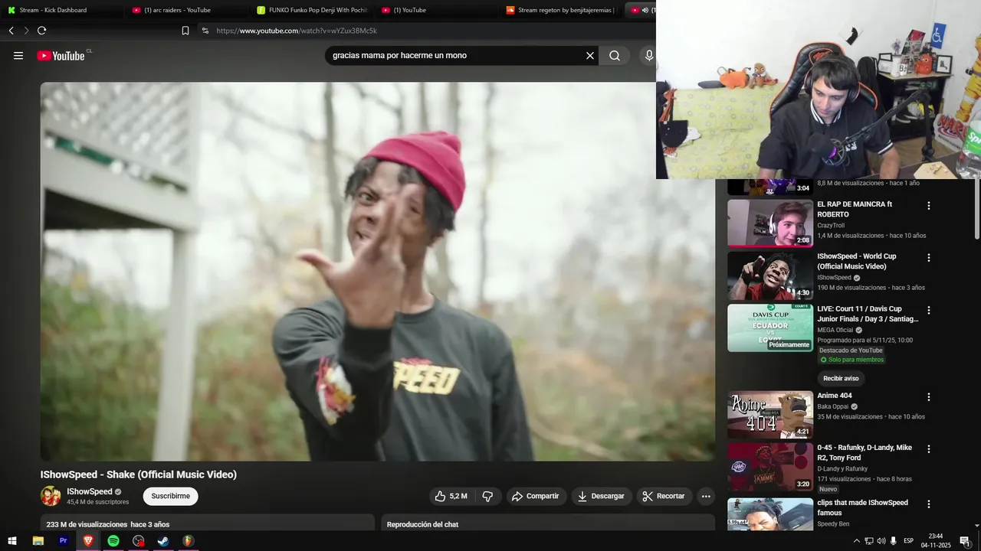The width and height of the screenshot is (981, 551).
Task: Open options menu for EL RAP DE MAINCRA
Action: pyautogui.click(x=929, y=206)
